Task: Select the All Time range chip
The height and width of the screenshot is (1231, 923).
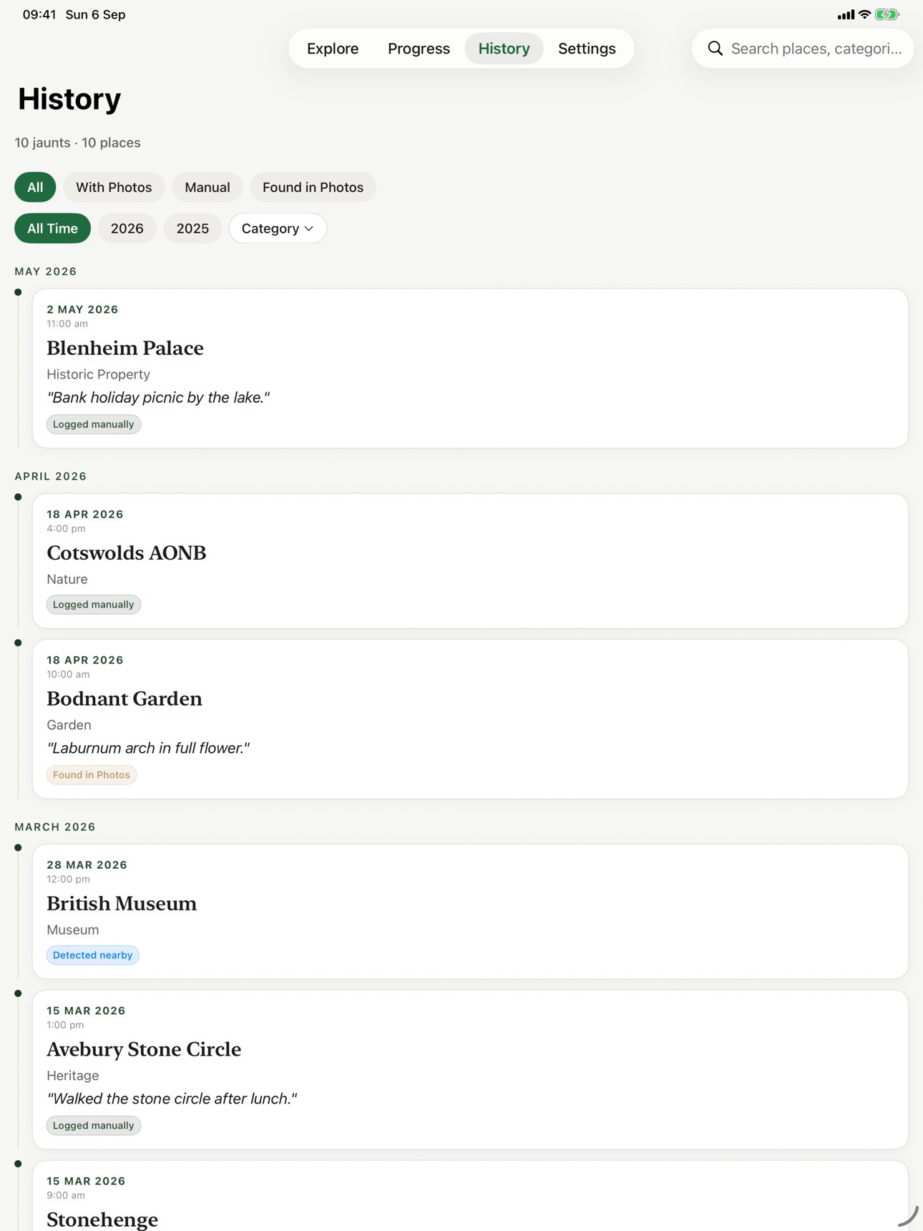Action: 52,228
